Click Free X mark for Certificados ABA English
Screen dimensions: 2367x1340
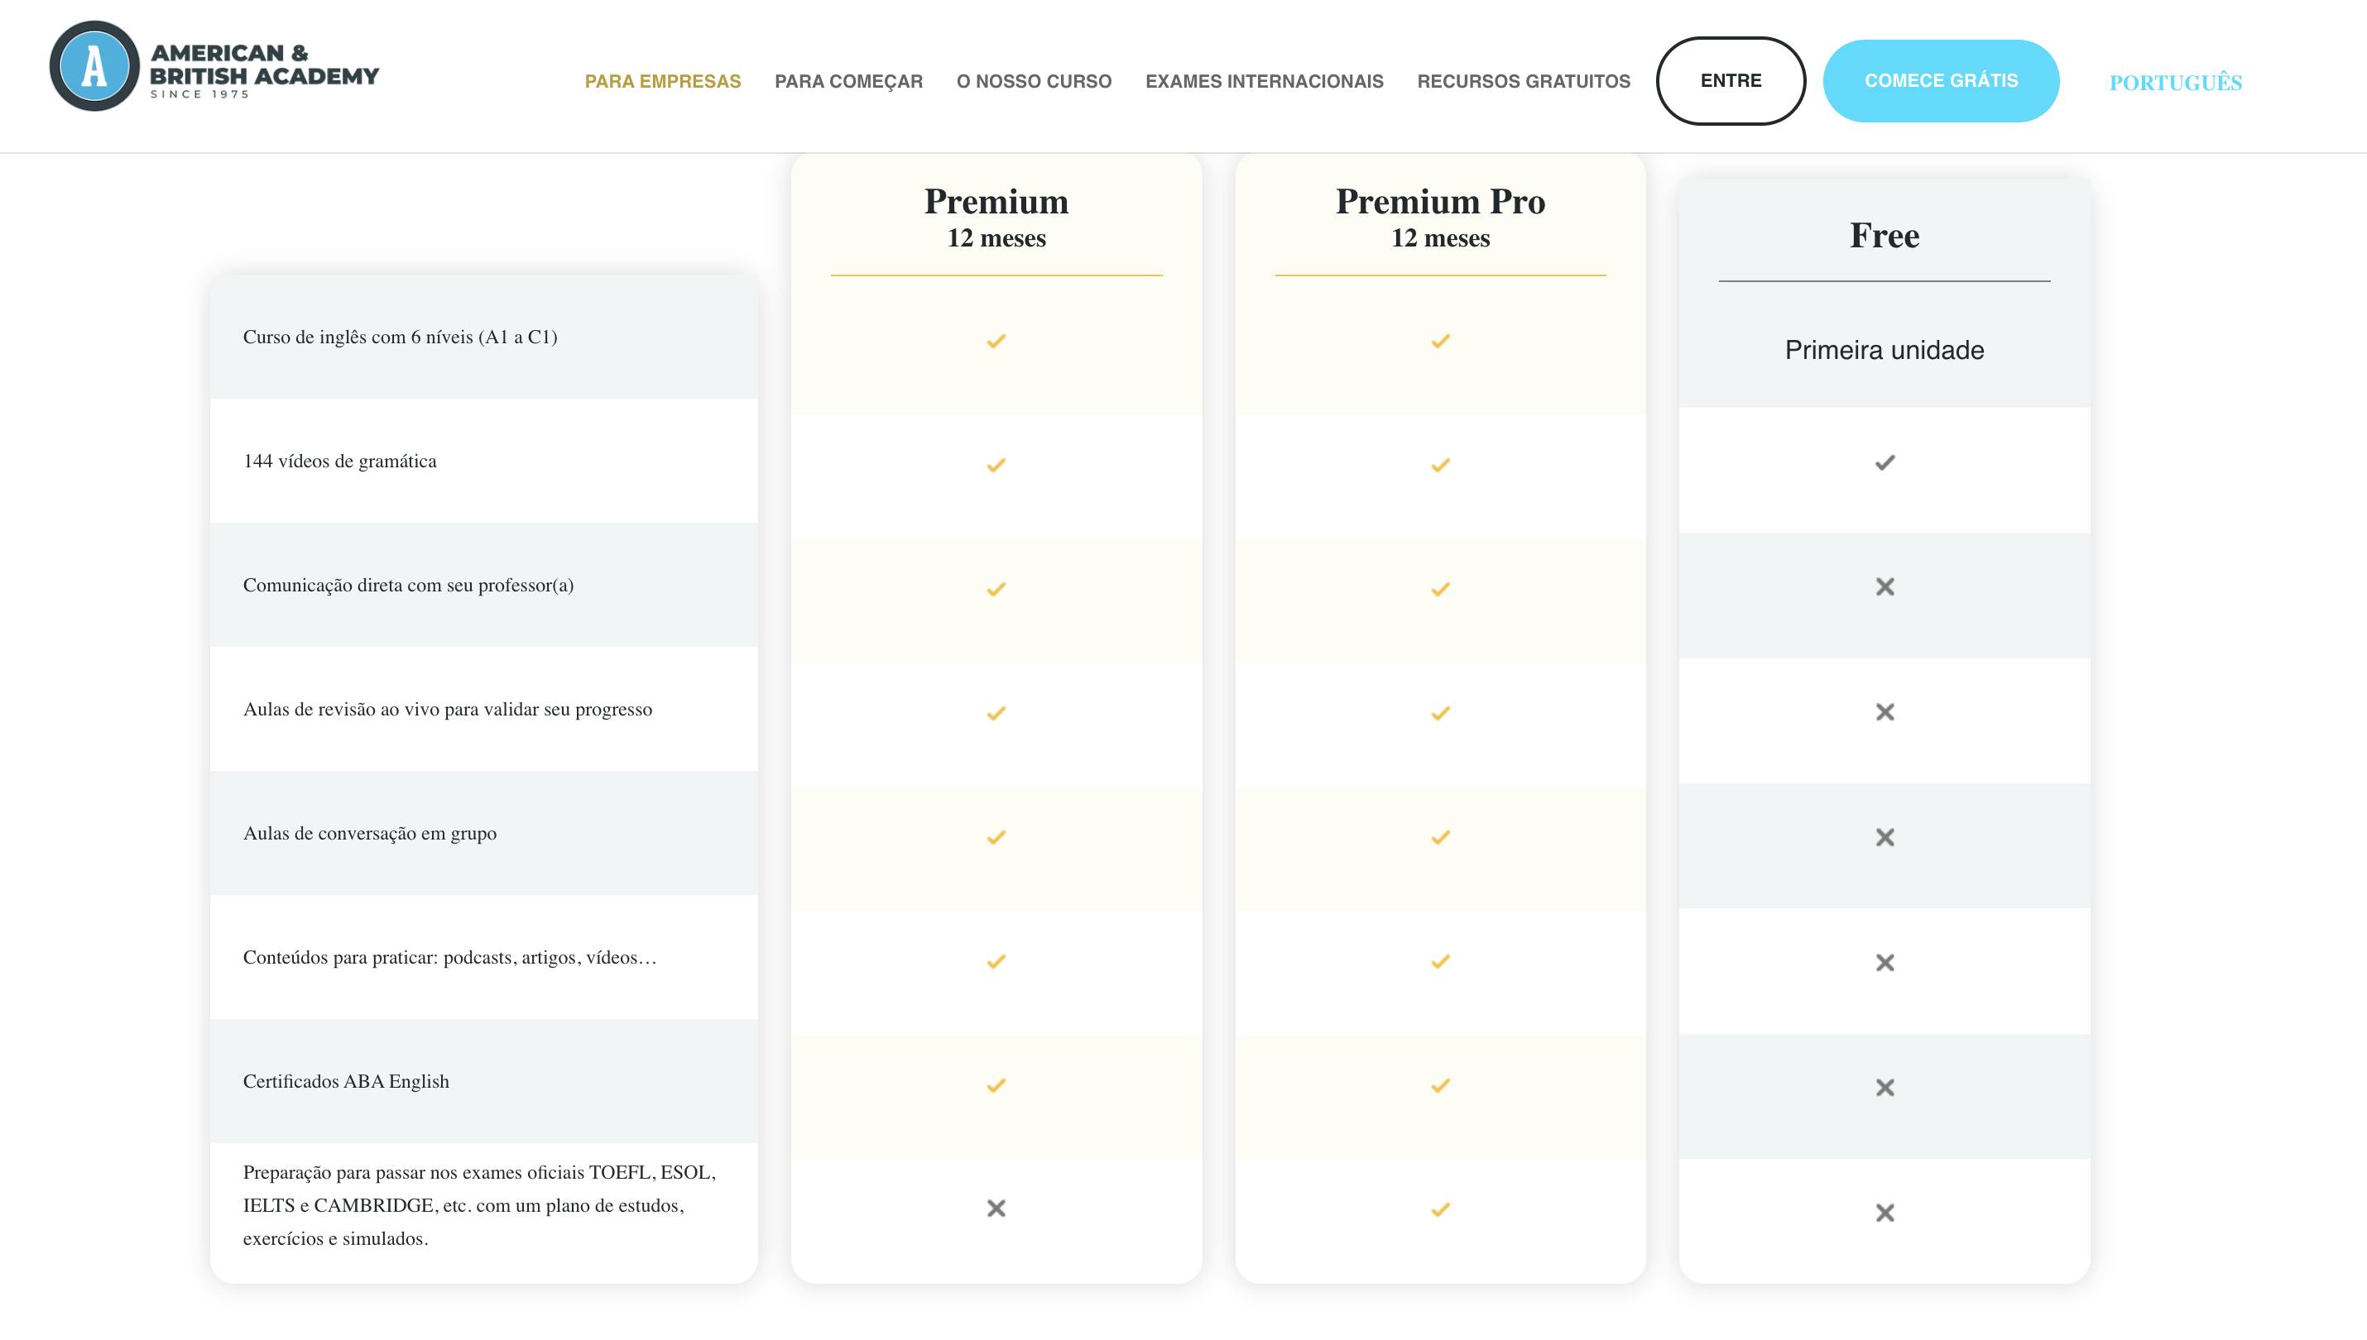click(x=1884, y=1087)
